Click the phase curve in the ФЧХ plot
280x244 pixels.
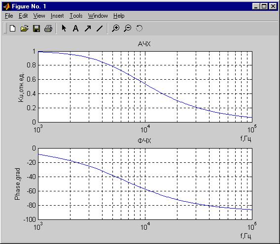(145, 189)
